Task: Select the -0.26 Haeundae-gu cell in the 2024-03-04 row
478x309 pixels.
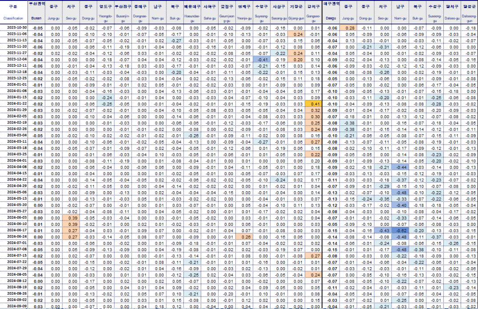Action: 192,136
